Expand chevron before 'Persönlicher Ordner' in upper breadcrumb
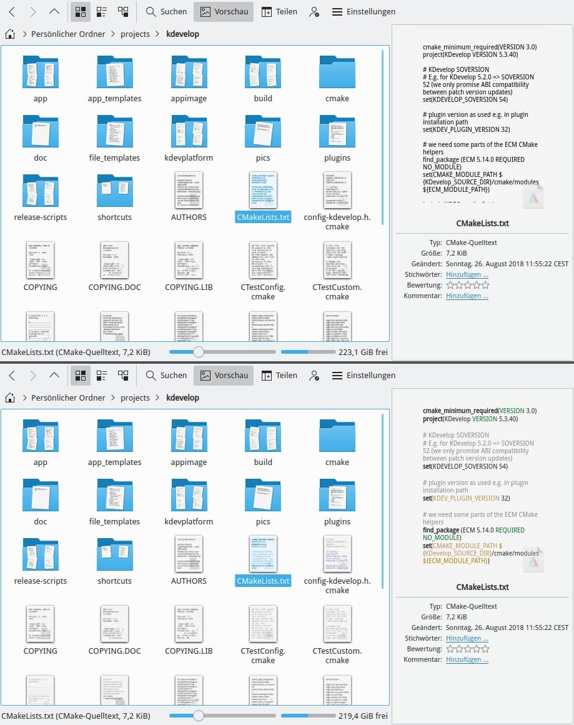 (x=24, y=34)
